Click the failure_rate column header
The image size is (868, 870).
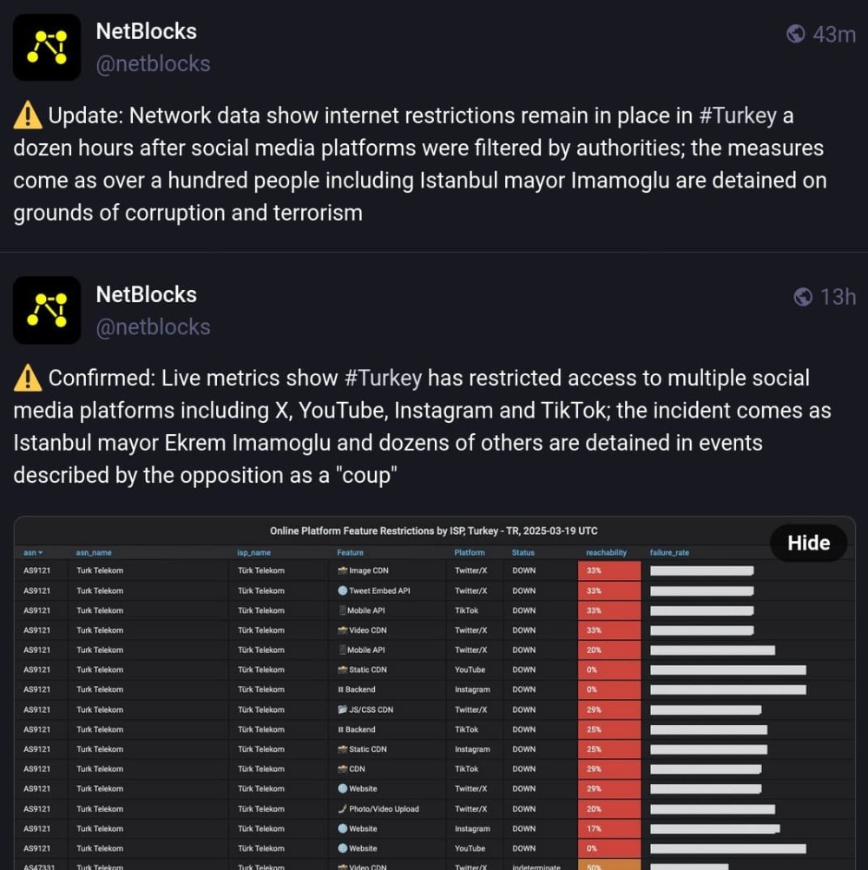pos(669,552)
